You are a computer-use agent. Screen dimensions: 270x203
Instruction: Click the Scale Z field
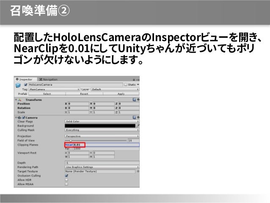[129, 112]
